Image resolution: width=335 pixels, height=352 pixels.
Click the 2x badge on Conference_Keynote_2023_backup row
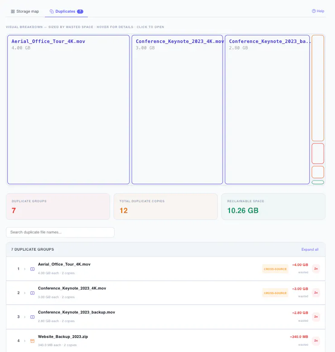(316, 317)
